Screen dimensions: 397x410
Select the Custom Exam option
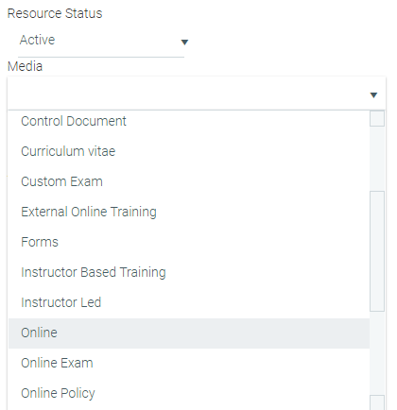[189, 181]
